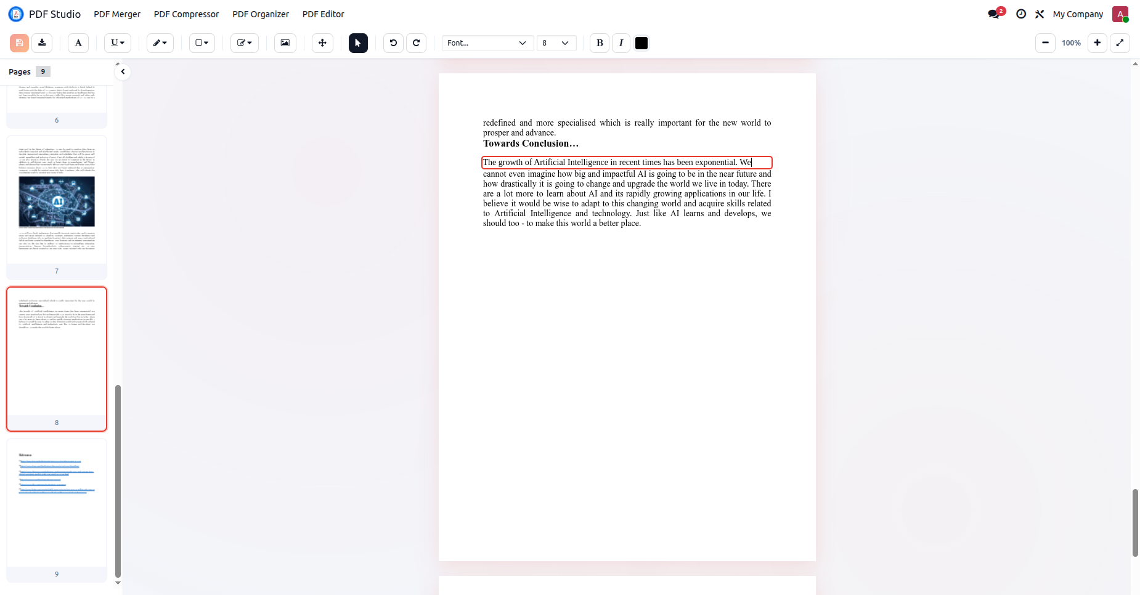Go to PDF Merger menu
This screenshot has height=595, width=1140.
(117, 14)
